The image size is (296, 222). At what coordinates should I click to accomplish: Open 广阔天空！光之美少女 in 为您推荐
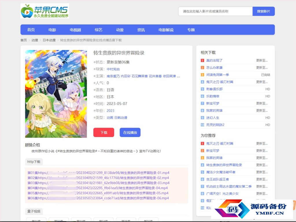(x=222, y=194)
